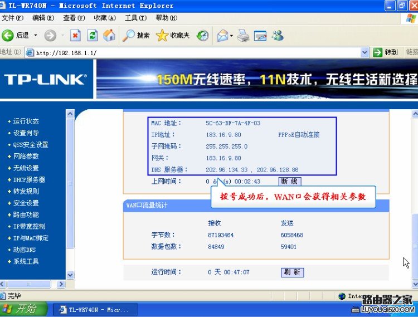Image resolution: width=418 pixels, height=317 pixels.
Task: Click the sidebar horizontal scrollbar thumb
Action: pos(29,284)
